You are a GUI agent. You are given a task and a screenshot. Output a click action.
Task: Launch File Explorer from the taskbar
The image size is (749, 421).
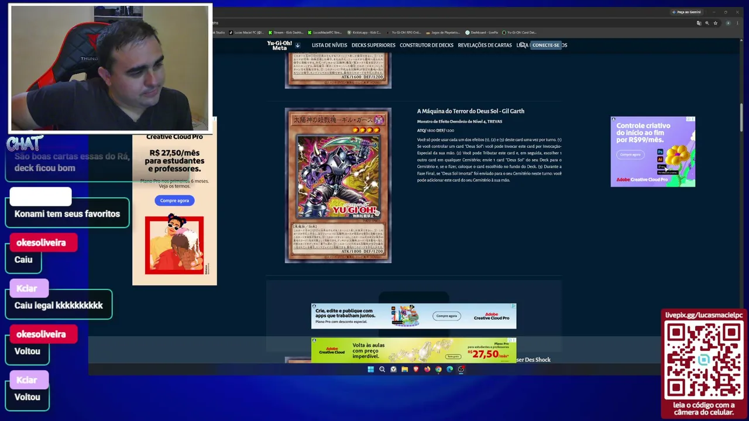click(404, 369)
